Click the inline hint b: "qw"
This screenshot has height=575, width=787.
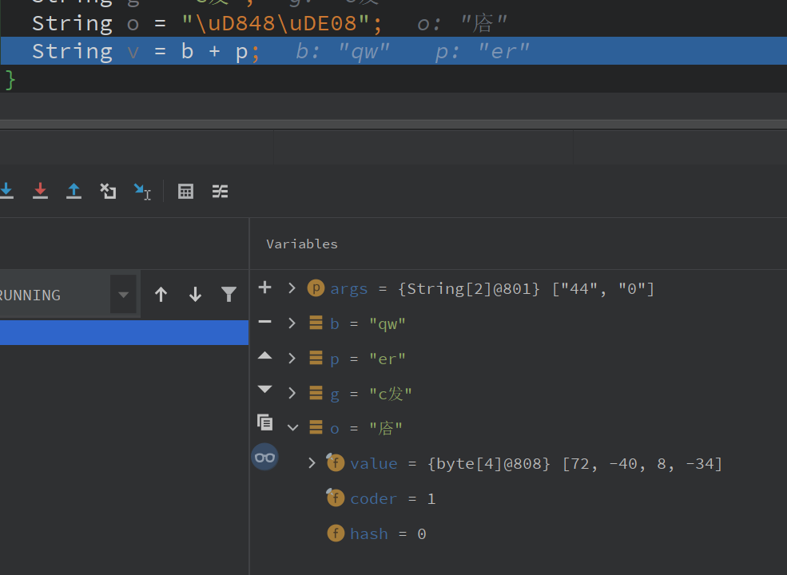pyautogui.click(x=343, y=51)
